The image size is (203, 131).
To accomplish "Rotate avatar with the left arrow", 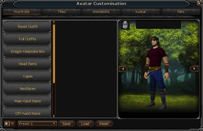I will tap(123, 69).
